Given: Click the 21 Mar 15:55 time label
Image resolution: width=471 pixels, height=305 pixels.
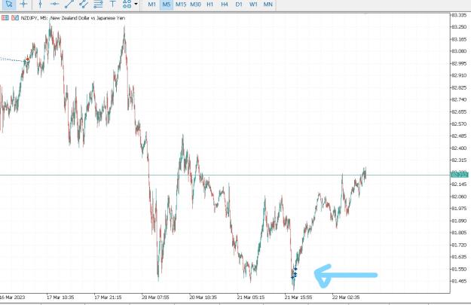Looking at the screenshot, I should coord(298,297).
